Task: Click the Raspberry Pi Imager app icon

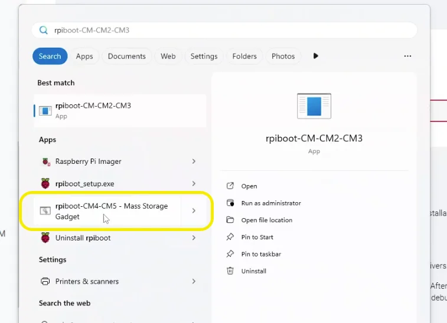Action: pyautogui.click(x=45, y=161)
